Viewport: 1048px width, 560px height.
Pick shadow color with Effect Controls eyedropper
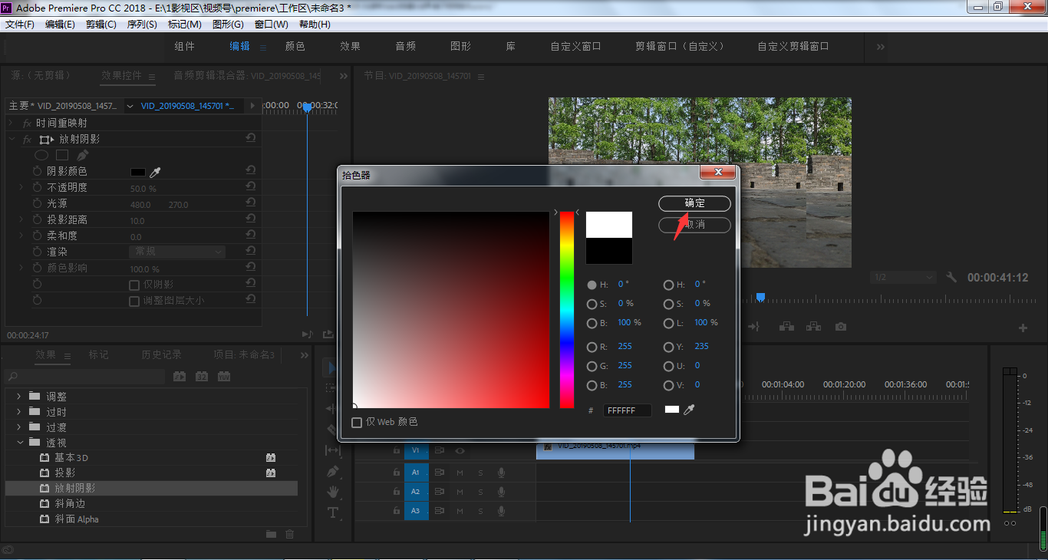[155, 172]
